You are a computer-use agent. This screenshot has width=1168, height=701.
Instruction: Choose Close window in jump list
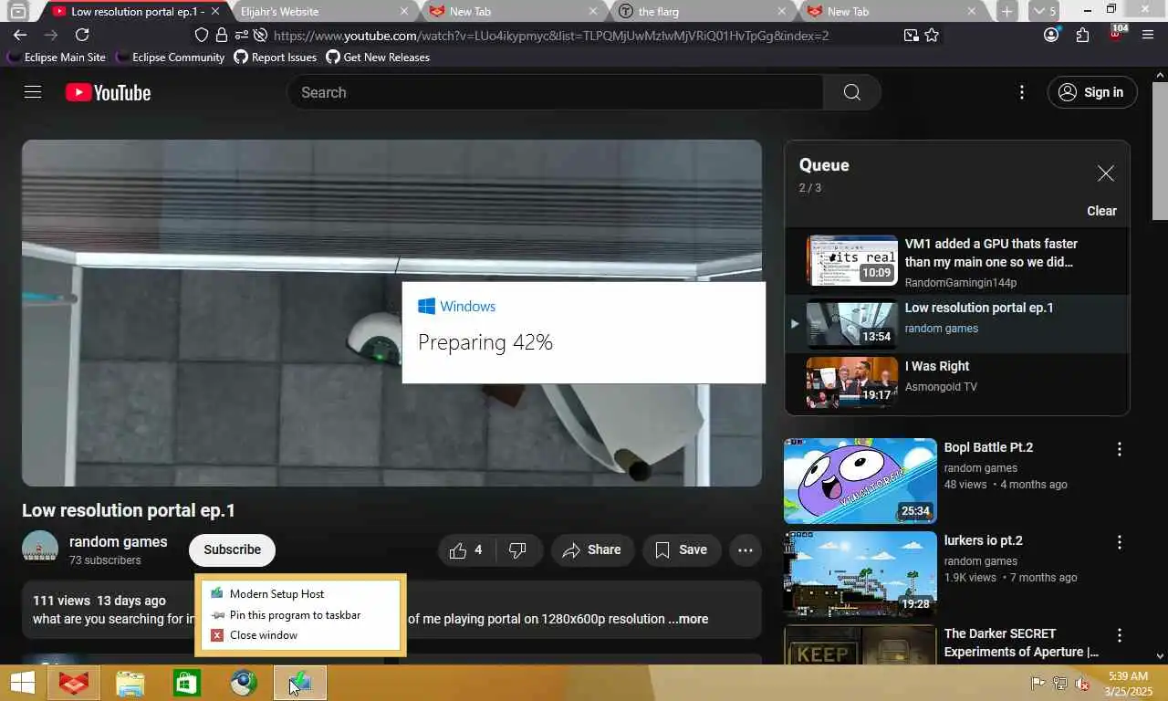point(300,635)
